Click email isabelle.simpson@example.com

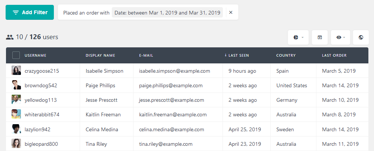pyautogui.click(x=175, y=71)
